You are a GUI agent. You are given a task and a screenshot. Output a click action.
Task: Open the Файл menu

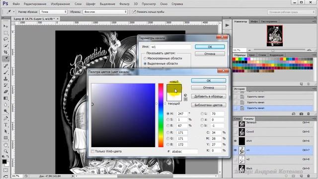click(x=16, y=4)
